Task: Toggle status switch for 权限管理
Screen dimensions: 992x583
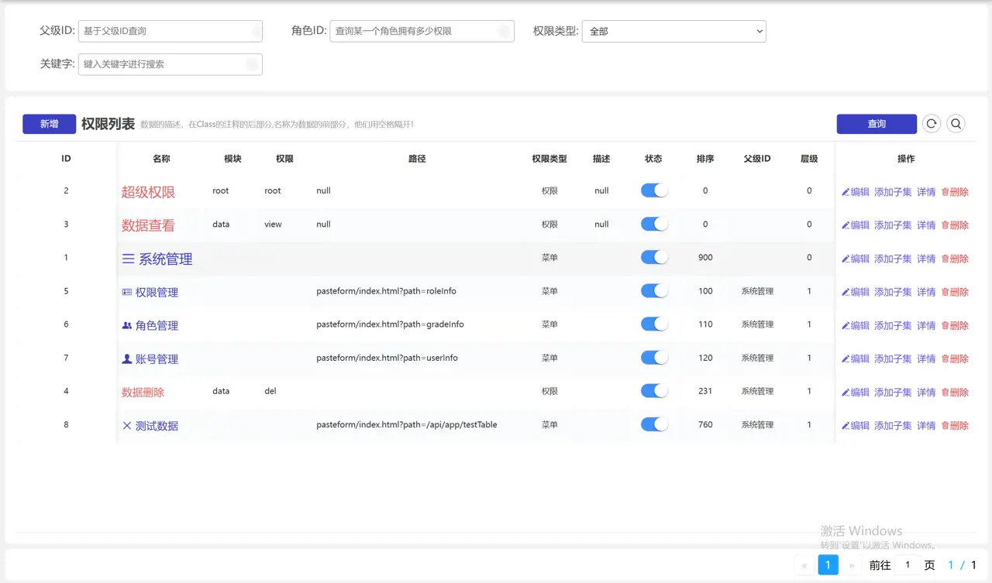Action: [654, 290]
